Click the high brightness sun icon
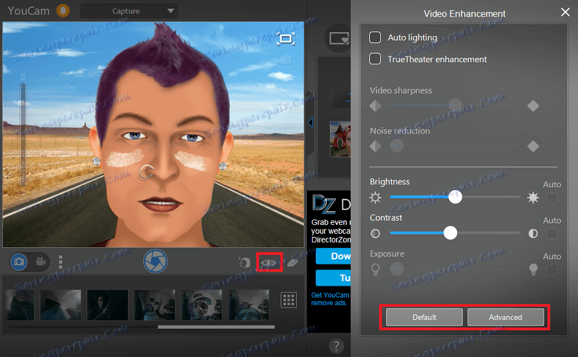The height and width of the screenshot is (357, 578). (x=533, y=198)
